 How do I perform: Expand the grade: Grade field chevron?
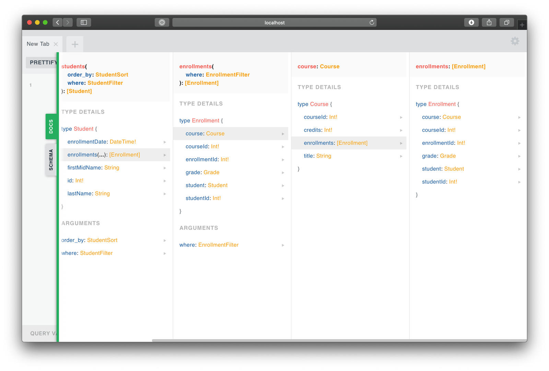click(283, 172)
